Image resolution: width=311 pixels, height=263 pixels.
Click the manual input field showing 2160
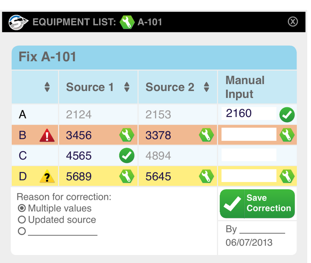(249, 114)
